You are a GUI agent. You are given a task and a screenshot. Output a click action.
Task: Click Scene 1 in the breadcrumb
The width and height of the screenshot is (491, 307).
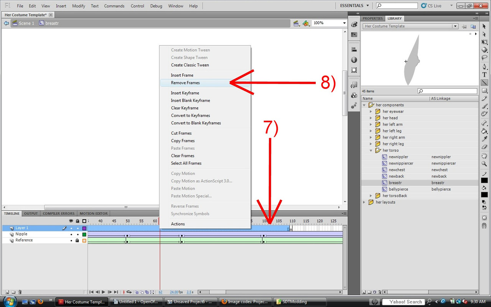coord(26,23)
